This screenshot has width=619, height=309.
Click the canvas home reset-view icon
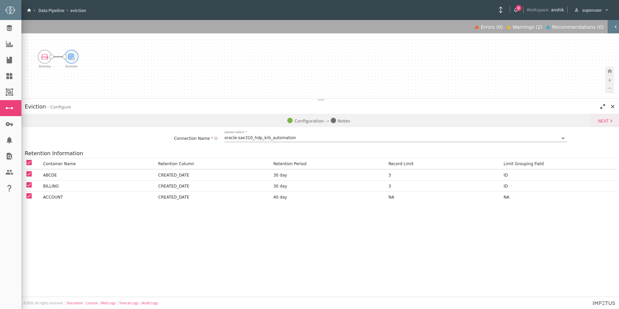[x=610, y=71]
